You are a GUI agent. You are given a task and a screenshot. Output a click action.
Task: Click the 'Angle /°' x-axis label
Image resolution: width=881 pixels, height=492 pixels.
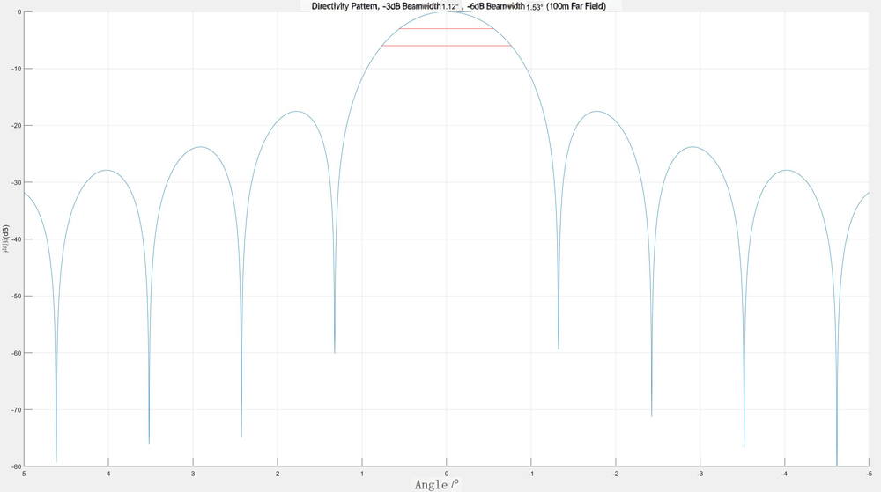[437, 484]
